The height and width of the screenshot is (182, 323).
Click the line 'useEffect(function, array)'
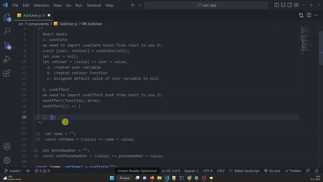pyautogui.click(x=72, y=101)
